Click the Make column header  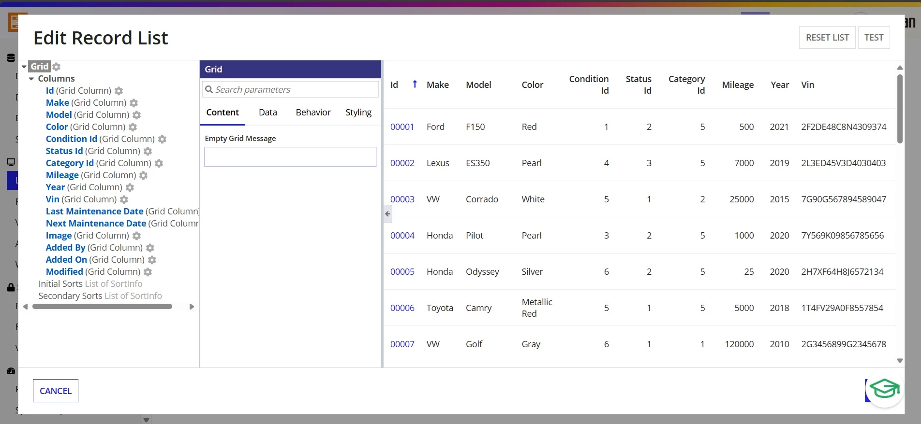(438, 85)
